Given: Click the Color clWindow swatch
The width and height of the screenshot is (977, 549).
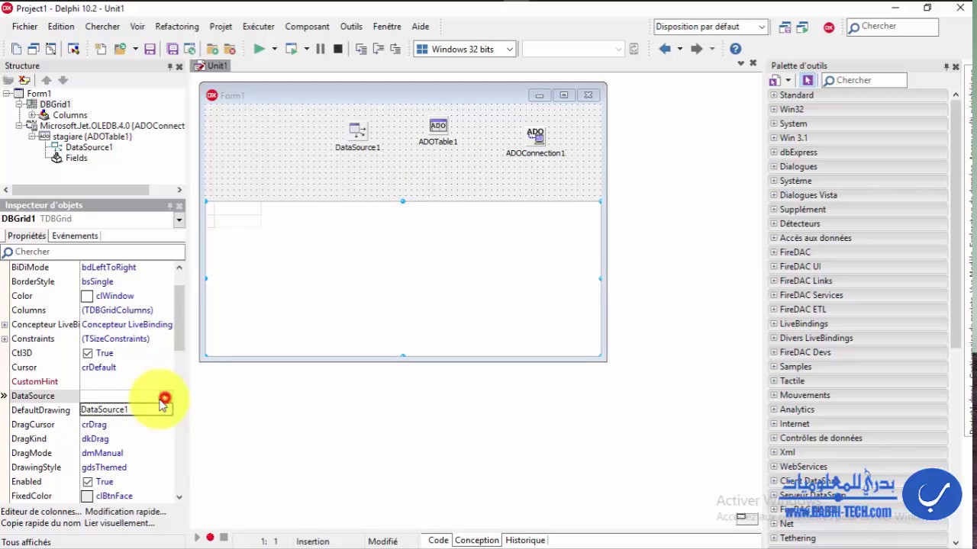Looking at the screenshot, I should pos(87,296).
